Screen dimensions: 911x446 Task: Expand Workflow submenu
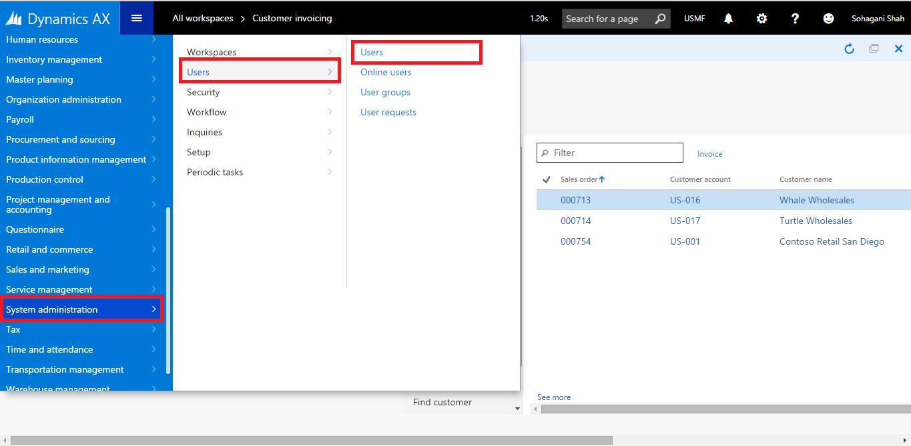260,112
